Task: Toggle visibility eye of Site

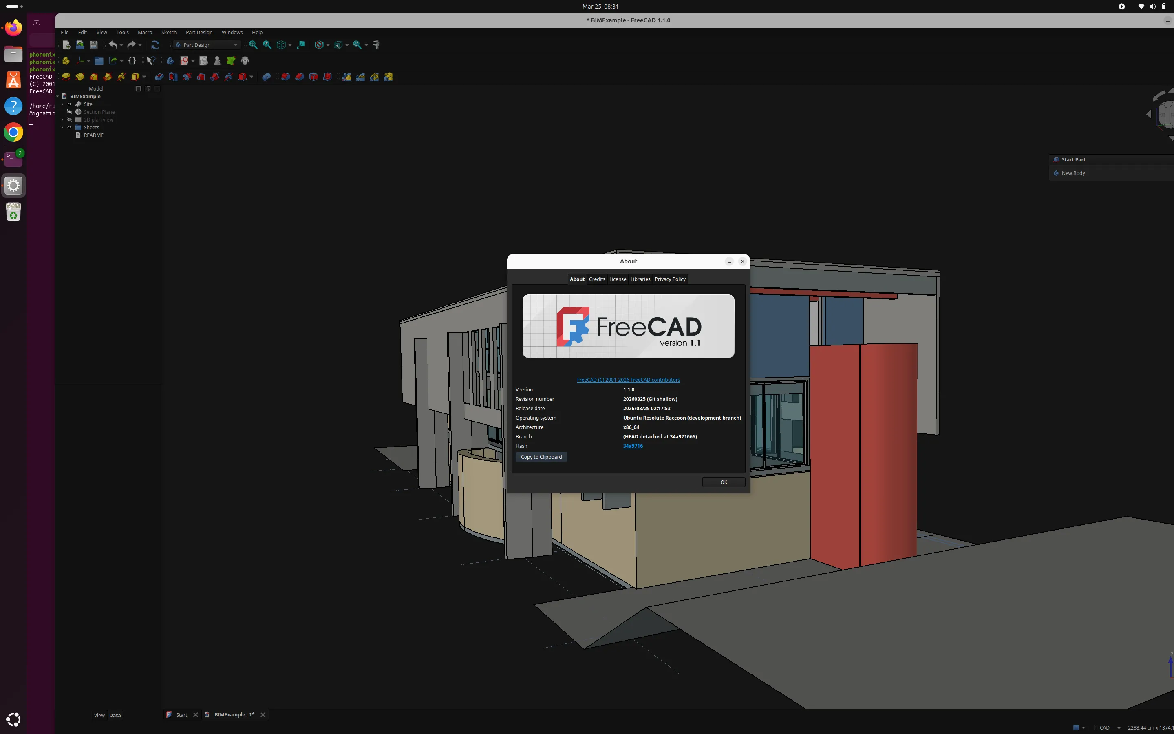Action: click(x=69, y=104)
